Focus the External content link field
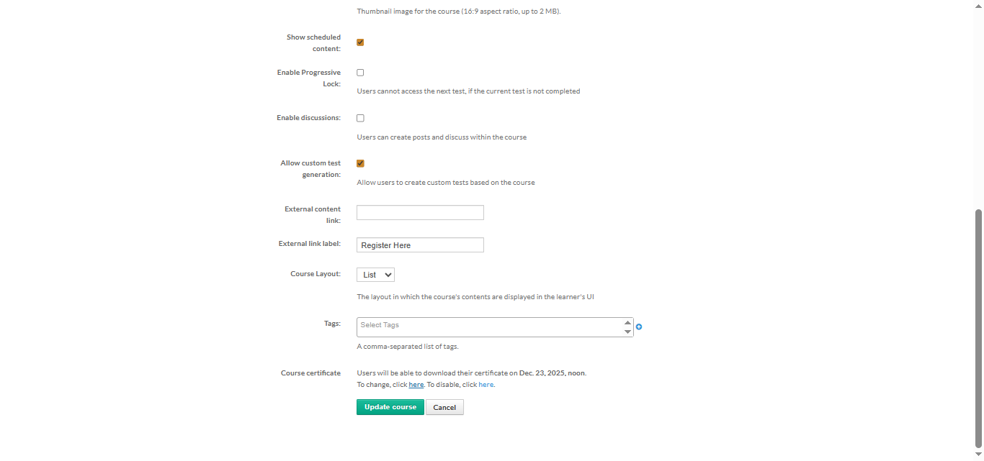This screenshot has height=461, width=984. [x=420, y=212]
